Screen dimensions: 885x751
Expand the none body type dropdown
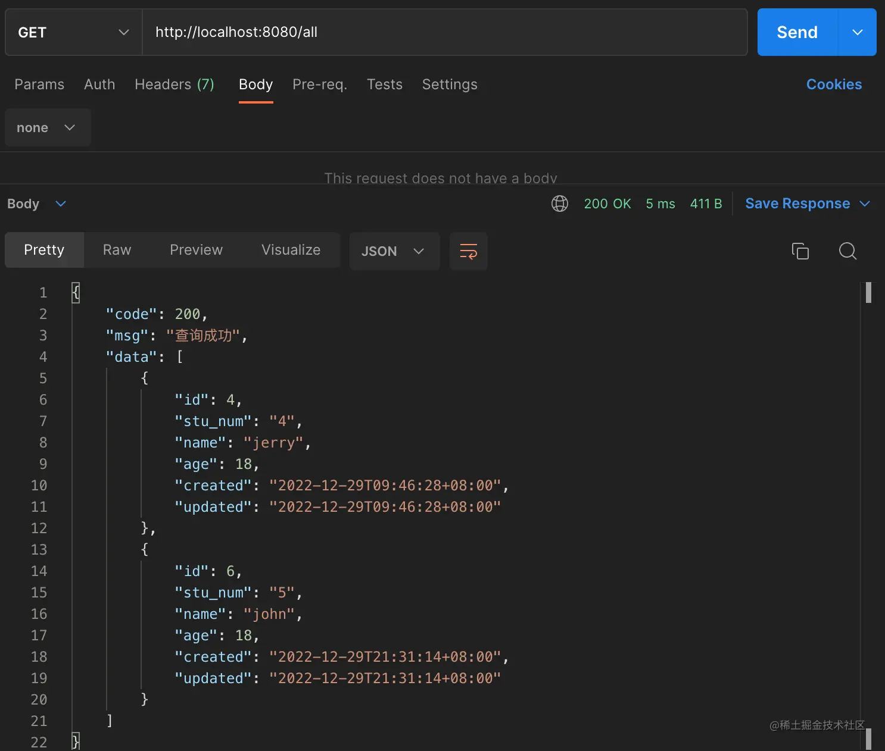tap(47, 128)
